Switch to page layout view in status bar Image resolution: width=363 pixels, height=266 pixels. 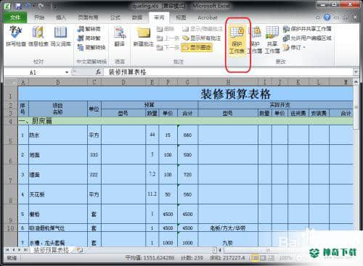(263, 258)
